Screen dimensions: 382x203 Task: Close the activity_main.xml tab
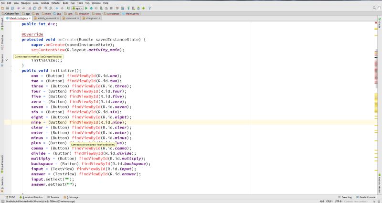[x=58, y=18]
